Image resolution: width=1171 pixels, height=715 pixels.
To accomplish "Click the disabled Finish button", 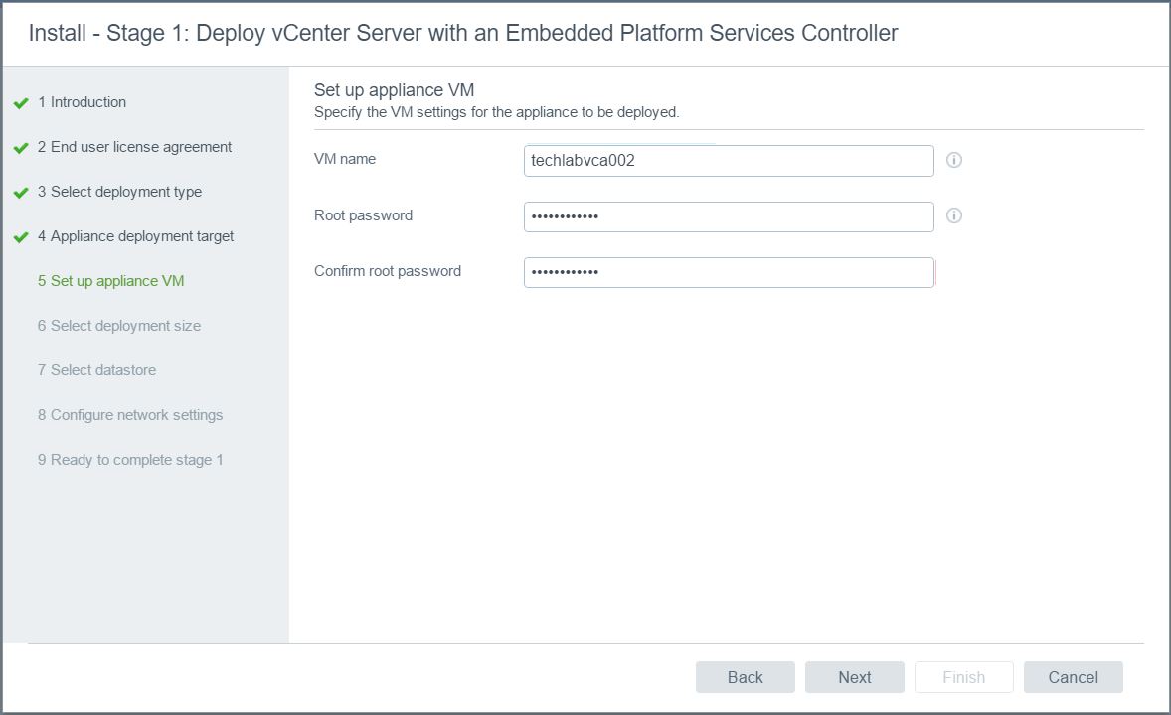I will 963,677.
